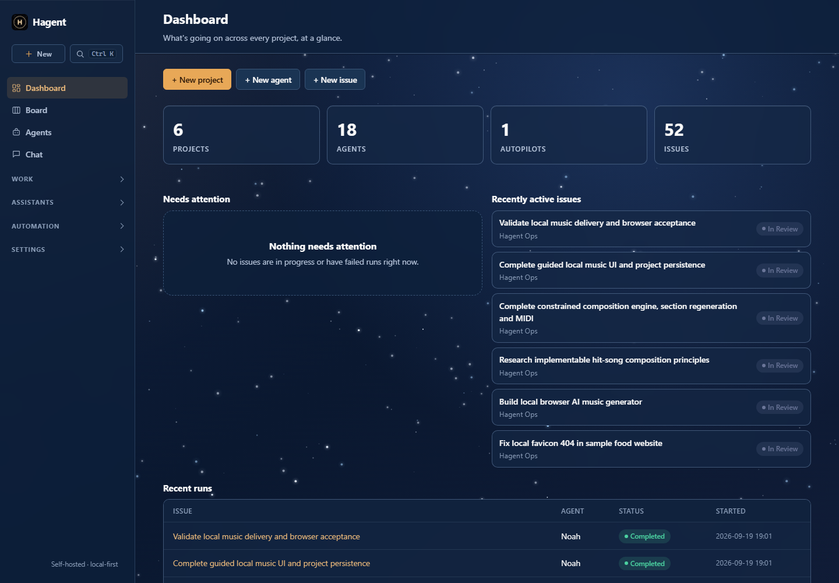This screenshot has height=583, width=839.
Task: Open issue Build local browser AI music generator
Action: tap(651, 407)
